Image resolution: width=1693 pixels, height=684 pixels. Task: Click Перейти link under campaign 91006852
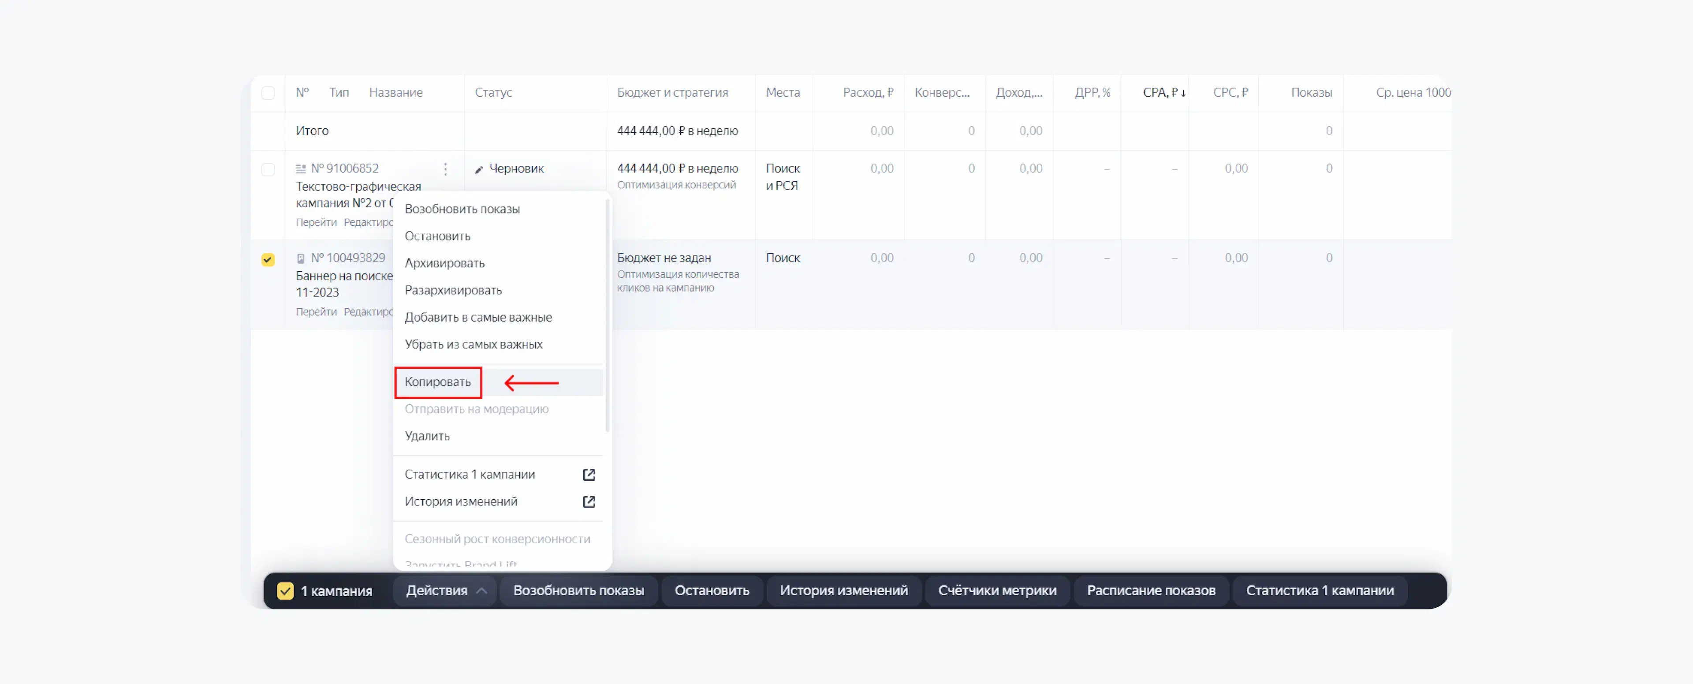click(x=316, y=223)
